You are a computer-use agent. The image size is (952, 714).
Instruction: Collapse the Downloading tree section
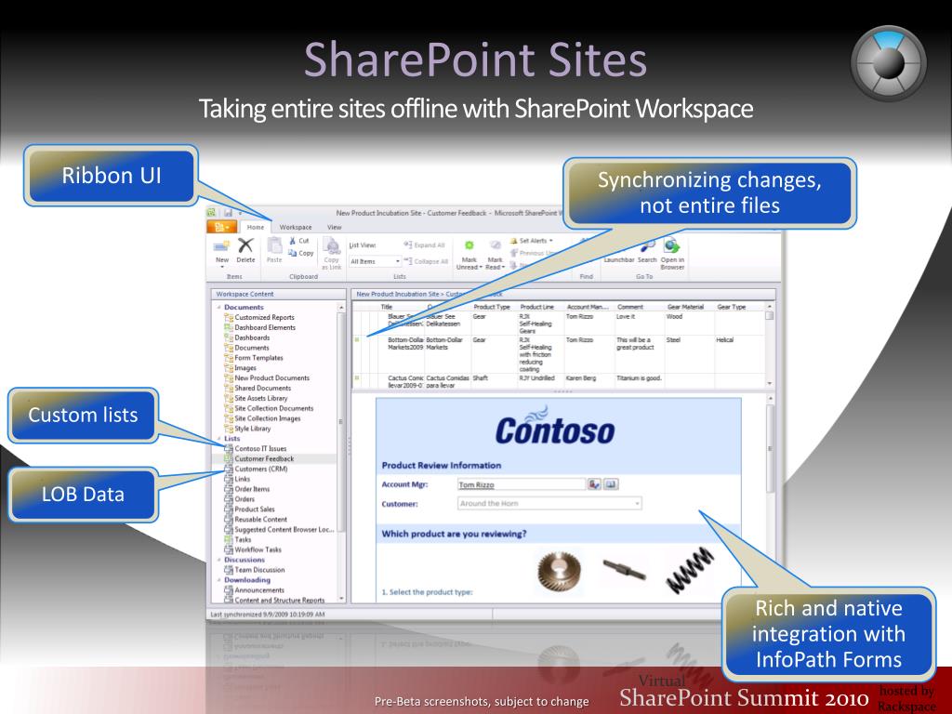click(x=219, y=580)
